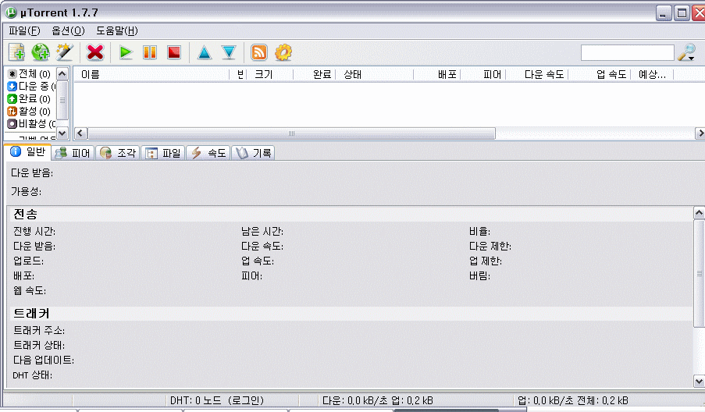Click the 전송 section heading
Screen dimensions: 705x412
[x=25, y=215]
